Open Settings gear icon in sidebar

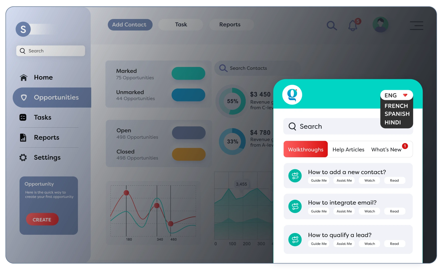(23, 157)
